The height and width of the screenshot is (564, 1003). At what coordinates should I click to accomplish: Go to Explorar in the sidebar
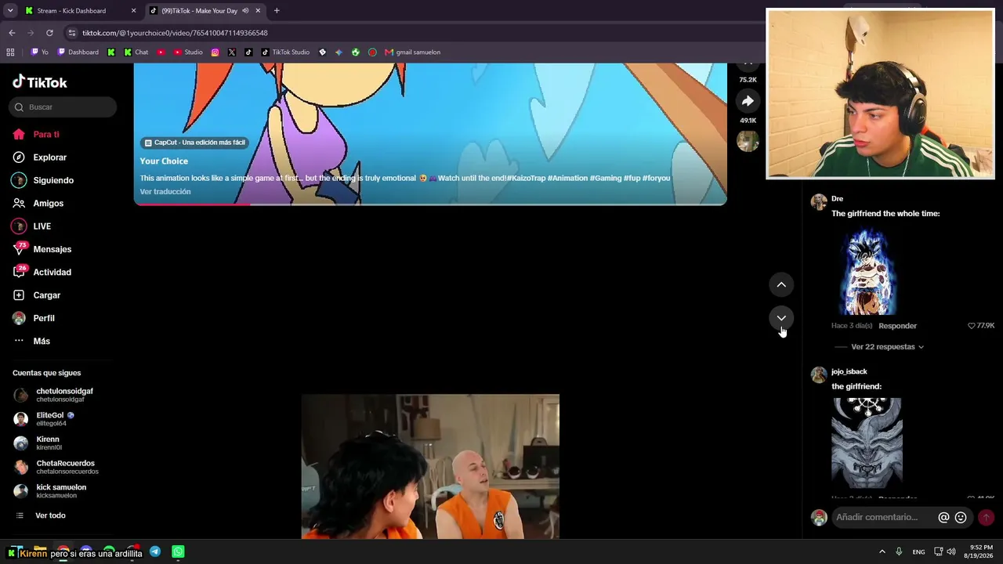pos(39,157)
